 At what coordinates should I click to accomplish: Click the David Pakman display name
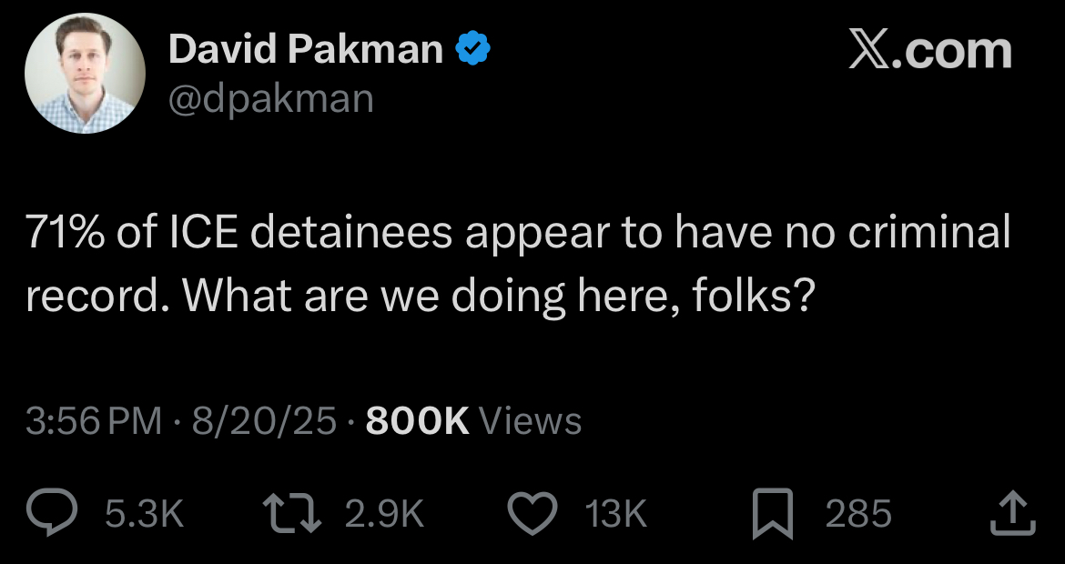pyautogui.click(x=306, y=50)
